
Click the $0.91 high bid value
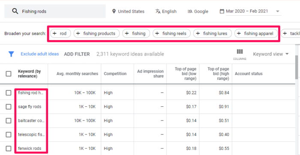pos(224,107)
